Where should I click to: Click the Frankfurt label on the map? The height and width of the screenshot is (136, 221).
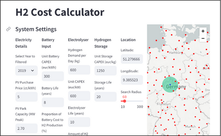pos(164,104)
